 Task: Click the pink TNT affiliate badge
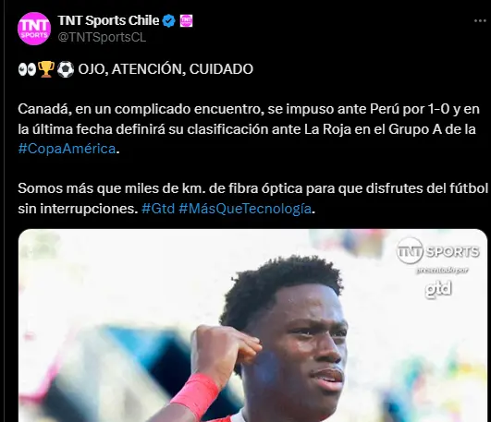(186, 20)
